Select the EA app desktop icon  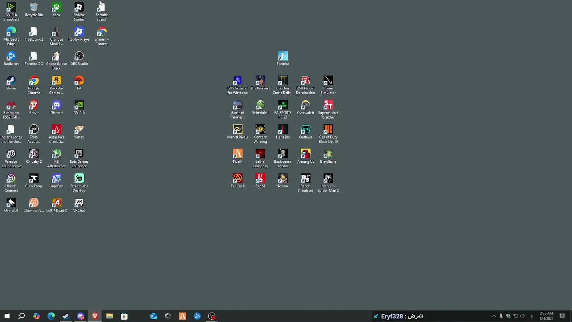point(79,83)
